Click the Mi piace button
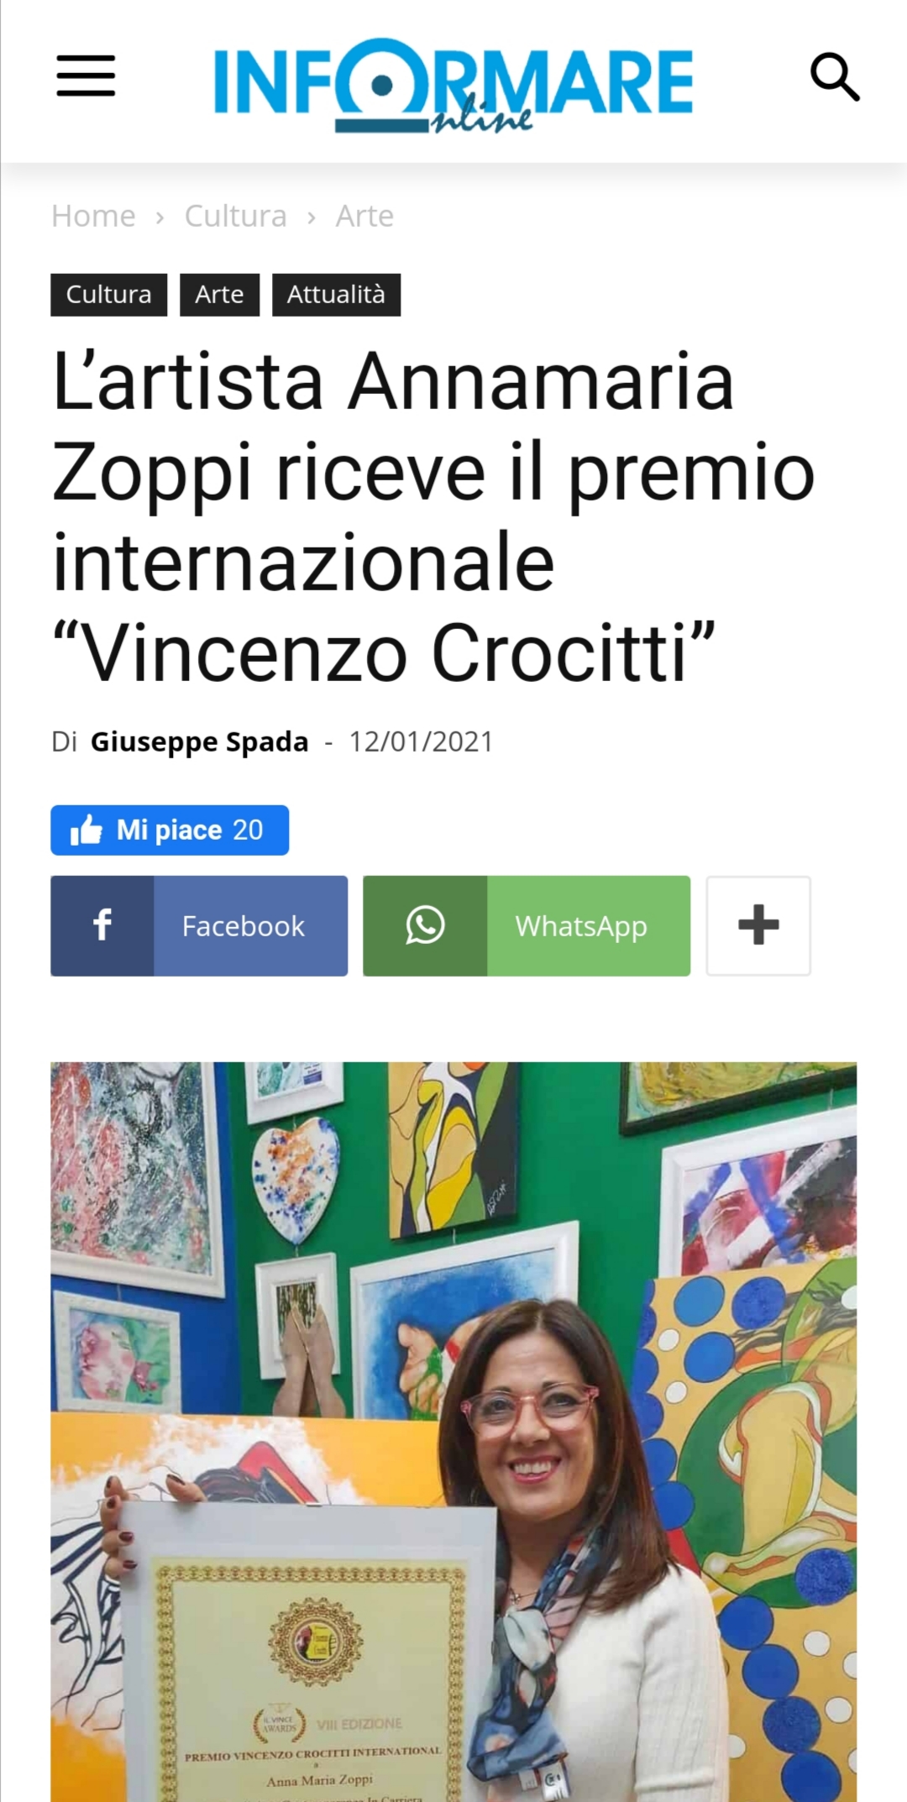This screenshot has height=1802, width=907. 170,830
